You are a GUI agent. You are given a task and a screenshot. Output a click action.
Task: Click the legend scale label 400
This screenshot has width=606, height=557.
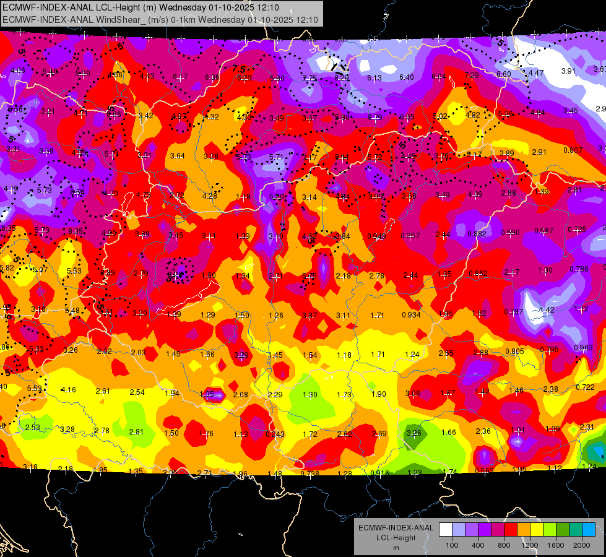pyautogui.click(x=478, y=545)
